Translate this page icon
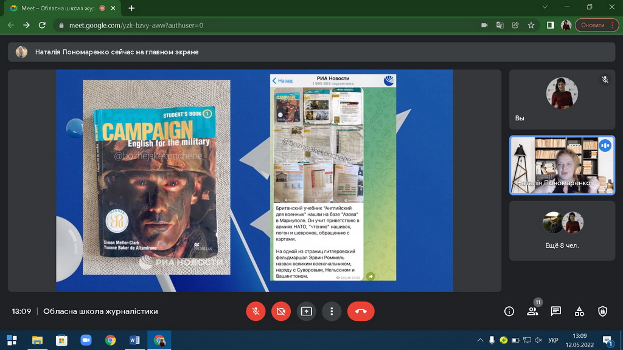623x350 pixels. (x=500, y=25)
